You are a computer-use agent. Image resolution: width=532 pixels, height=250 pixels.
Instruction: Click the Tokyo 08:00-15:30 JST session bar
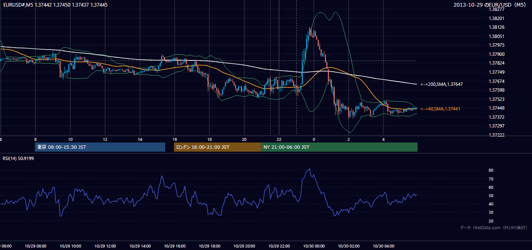pyautogui.click(x=100, y=147)
